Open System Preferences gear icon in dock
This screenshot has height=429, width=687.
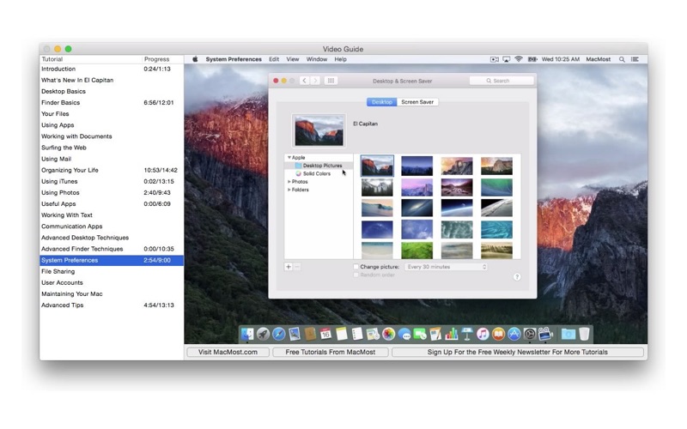tap(530, 334)
